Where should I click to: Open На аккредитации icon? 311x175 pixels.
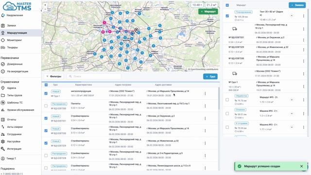coord(3,71)
